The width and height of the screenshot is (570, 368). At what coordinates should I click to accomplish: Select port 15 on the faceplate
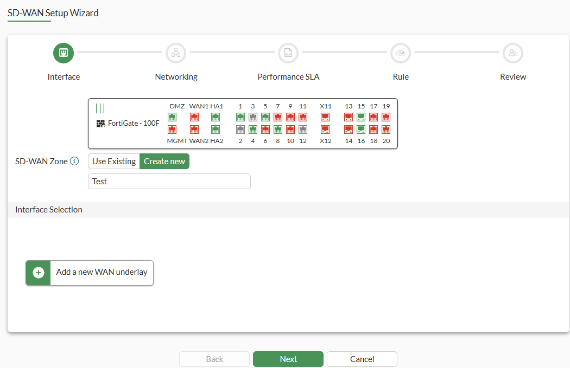point(361,117)
